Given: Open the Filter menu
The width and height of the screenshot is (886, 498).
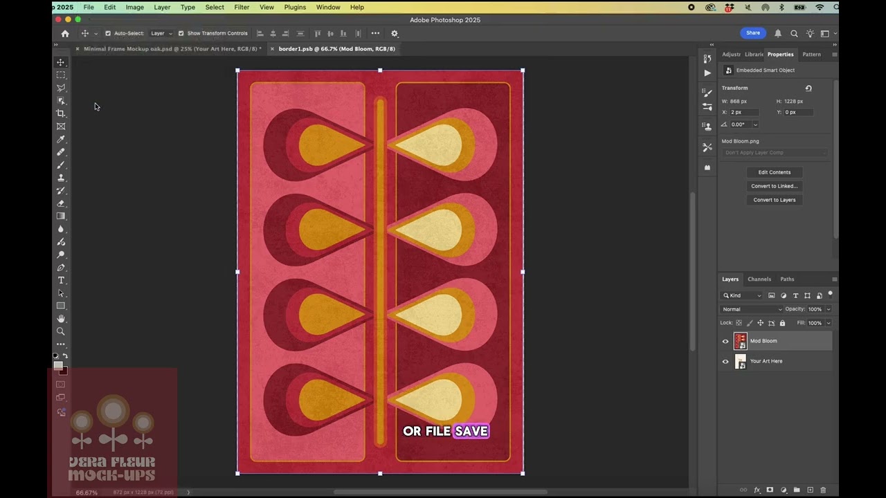Looking at the screenshot, I should pyautogui.click(x=242, y=7).
